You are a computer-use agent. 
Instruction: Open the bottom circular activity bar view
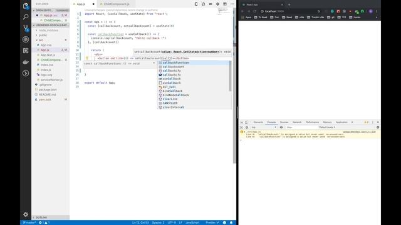pyautogui.click(x=26, y=73)
